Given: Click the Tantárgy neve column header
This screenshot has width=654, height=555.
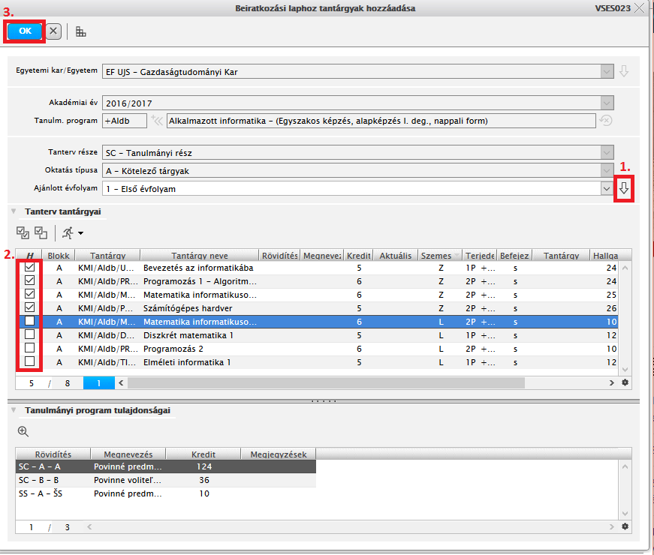Looking at the screenshot, I should (x=199, y=255).
